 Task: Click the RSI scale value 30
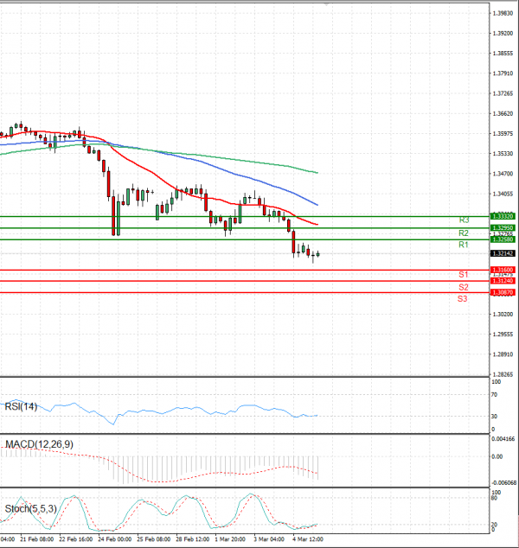click(494, 417)
